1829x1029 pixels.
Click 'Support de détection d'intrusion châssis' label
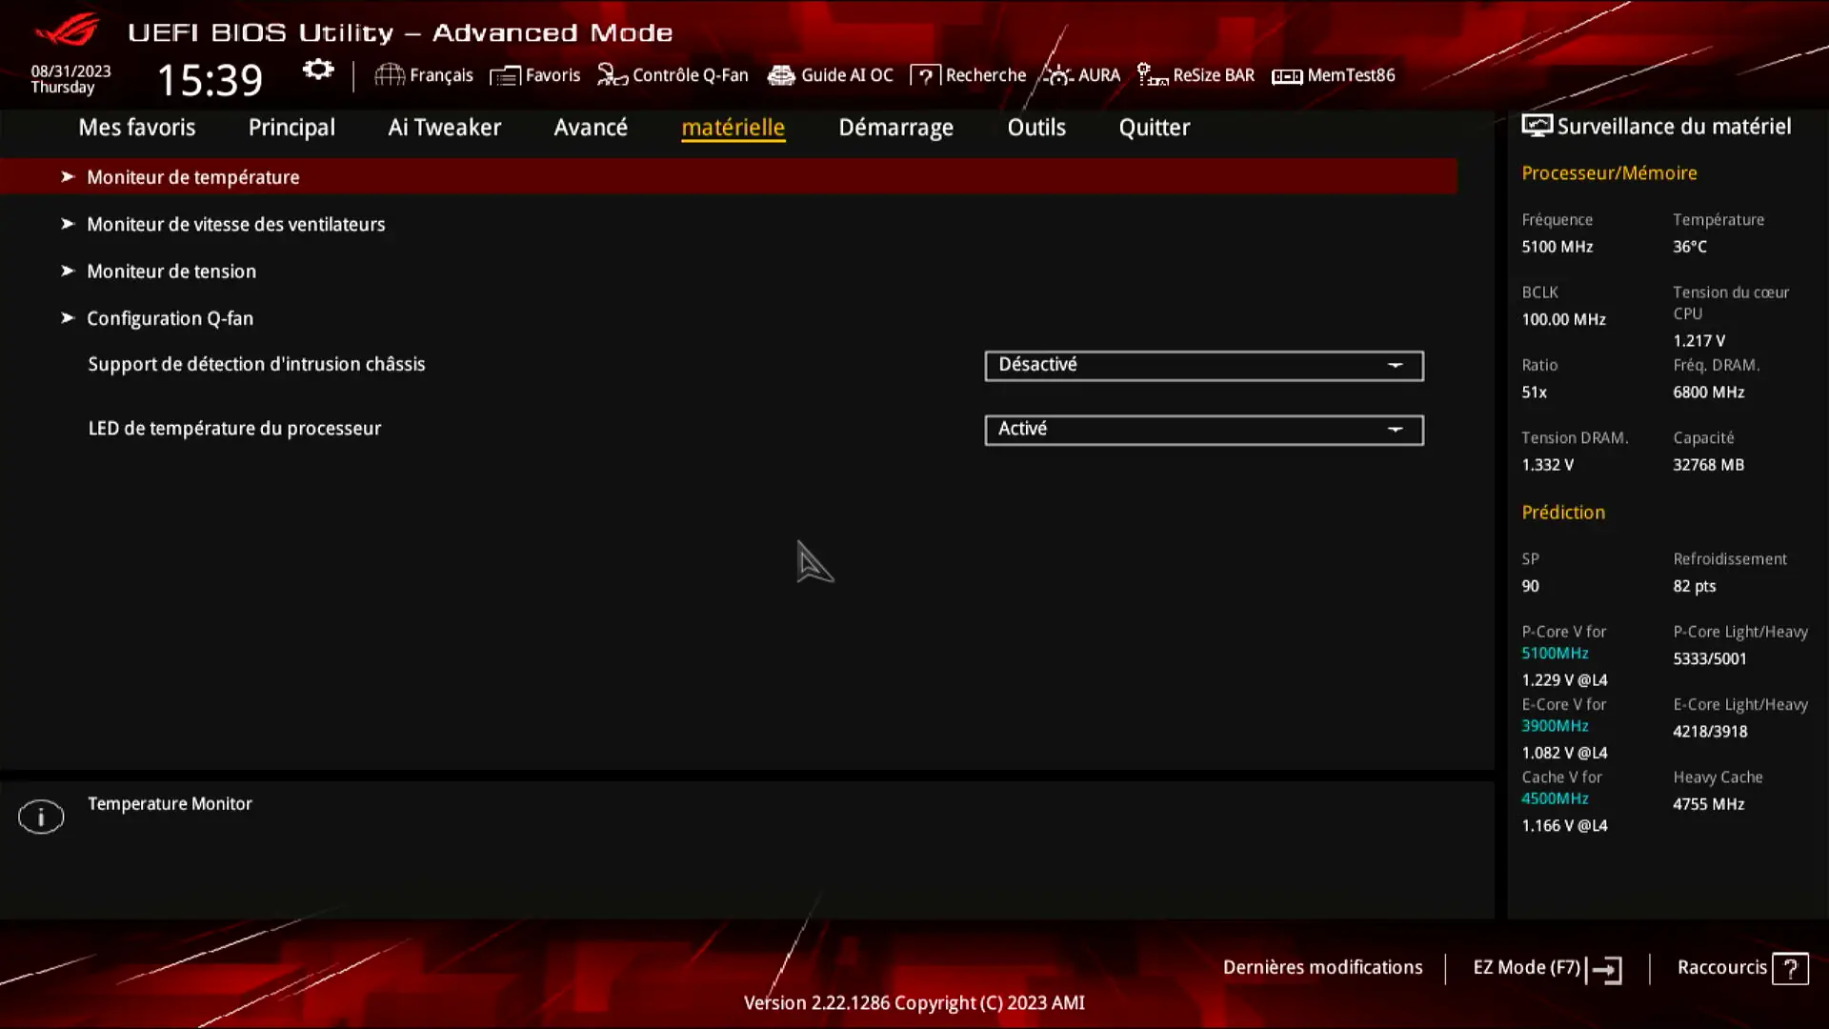256,364
